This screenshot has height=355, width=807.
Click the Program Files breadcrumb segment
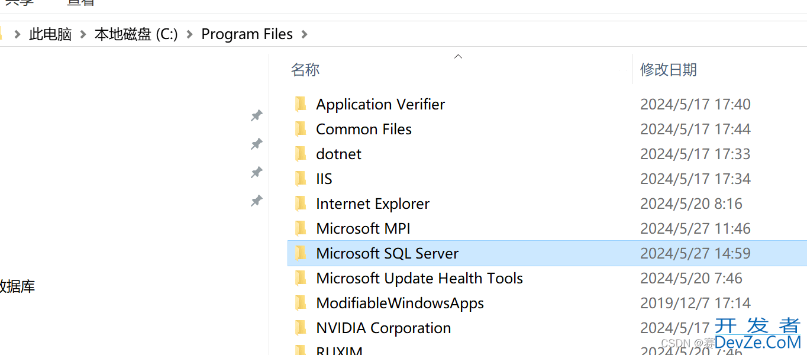[247, 34]
